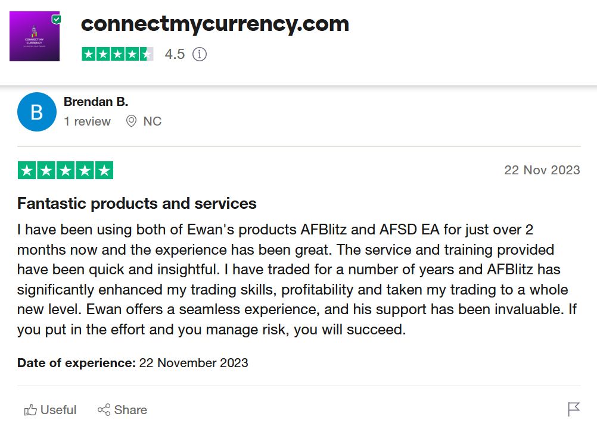Click the 22 Nov 2023 review date
This screenshot has height=429, width=597.
542,170
